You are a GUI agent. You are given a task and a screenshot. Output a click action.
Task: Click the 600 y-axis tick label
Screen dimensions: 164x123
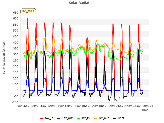(16, 19)
